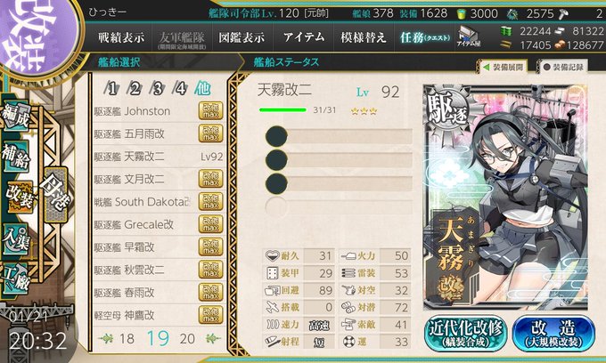Click the 改造 remodel button
606x363 pixels.
(x=553, y=334)
